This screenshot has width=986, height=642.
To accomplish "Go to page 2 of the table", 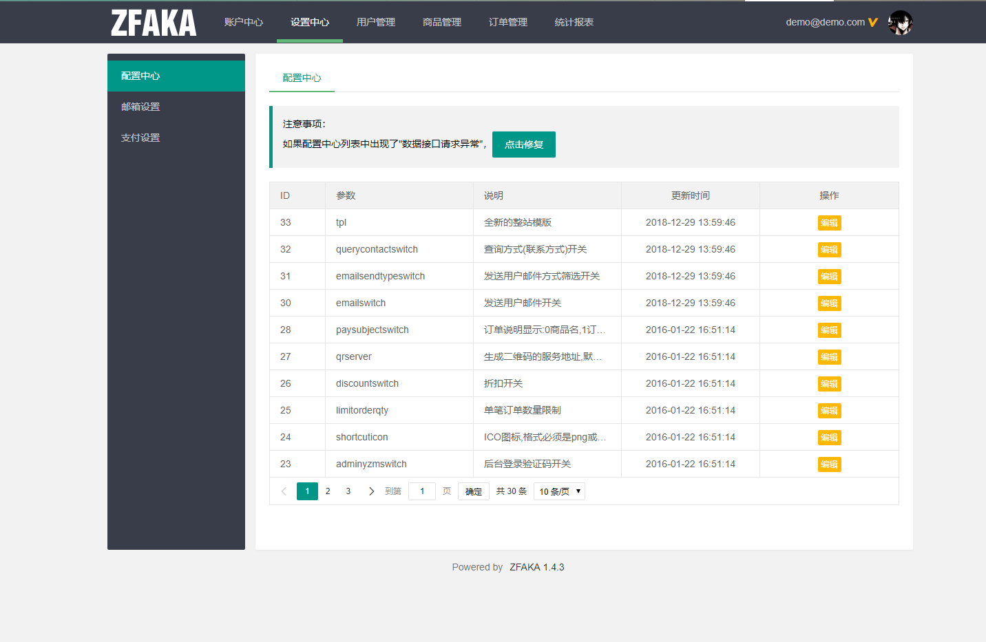I will tap(328, 491).
